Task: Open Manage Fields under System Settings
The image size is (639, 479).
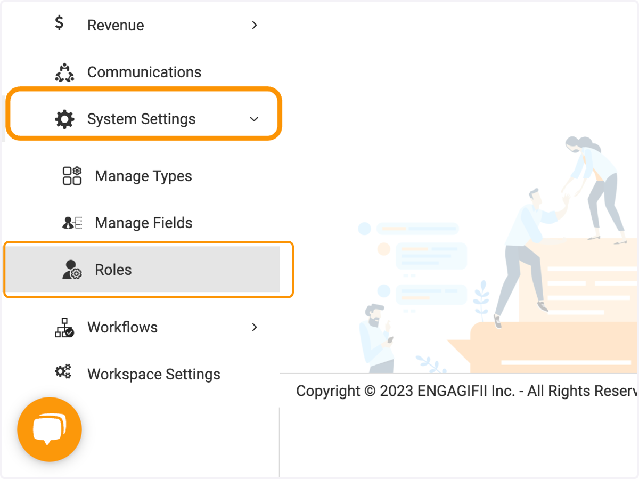Action: [144, 223]
